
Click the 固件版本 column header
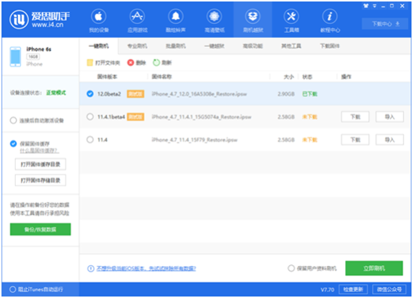108,77
